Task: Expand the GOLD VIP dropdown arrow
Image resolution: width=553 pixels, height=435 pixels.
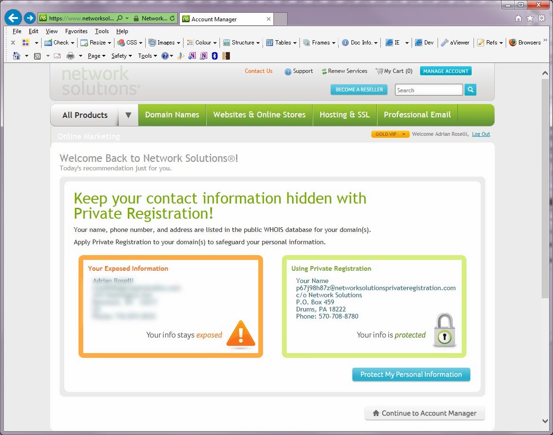Action: pos(404,134)
